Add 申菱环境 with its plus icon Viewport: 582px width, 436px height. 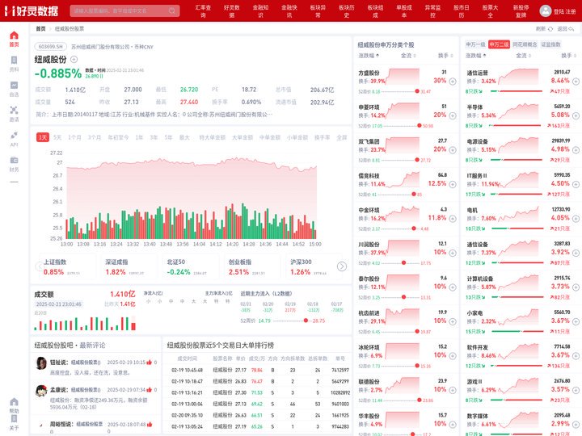pyautogui.click(x=453, y=115)
